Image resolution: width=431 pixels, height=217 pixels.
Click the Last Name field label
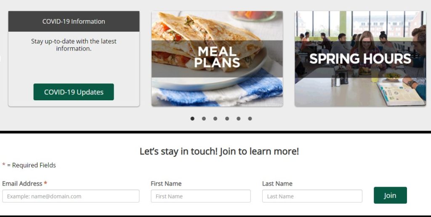277,183
